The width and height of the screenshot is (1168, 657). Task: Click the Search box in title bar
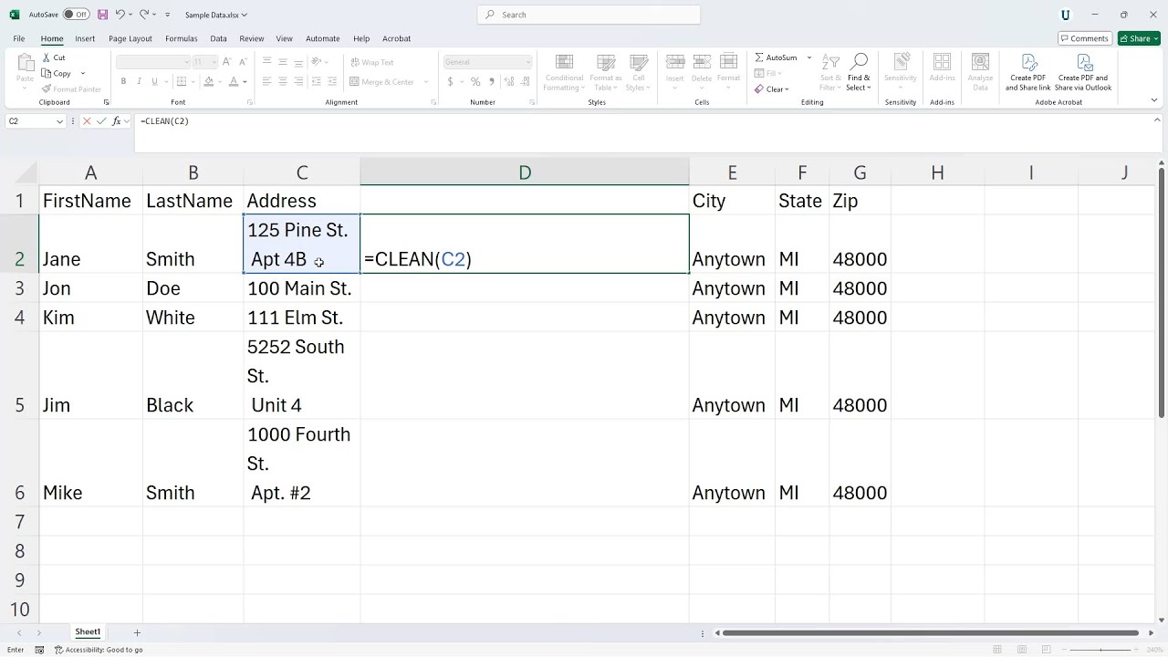click(589, 15)
